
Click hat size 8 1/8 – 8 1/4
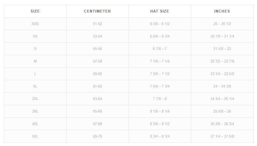(x=160, y=111)
